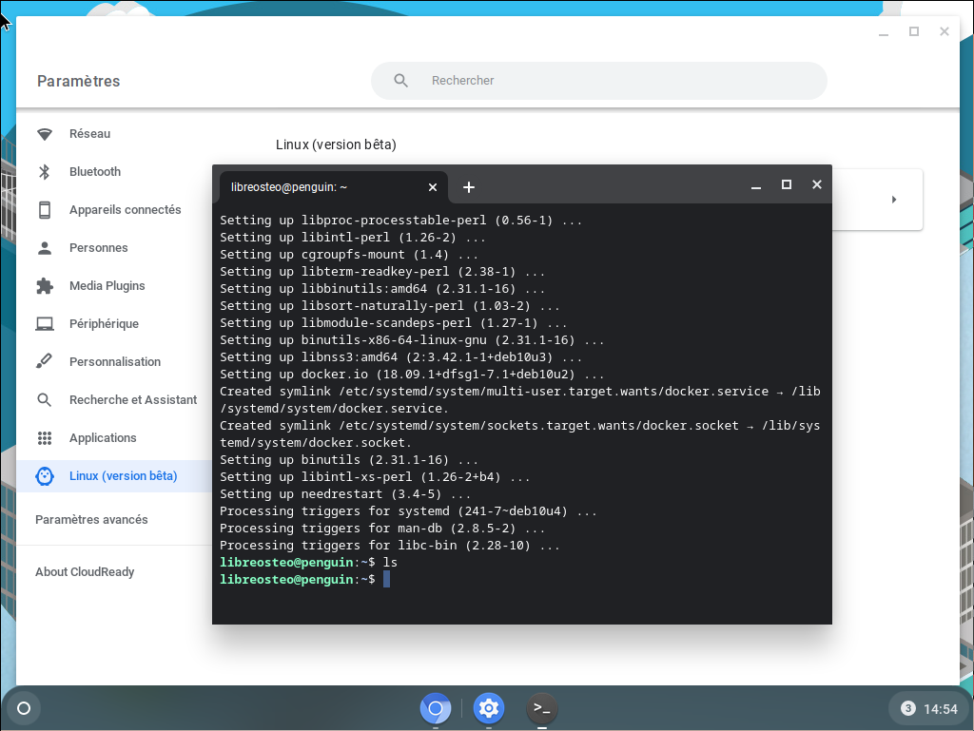Click the Paramètres title text
The width and height of the screenshot is (974, 731).
click(x=78, y=82)
